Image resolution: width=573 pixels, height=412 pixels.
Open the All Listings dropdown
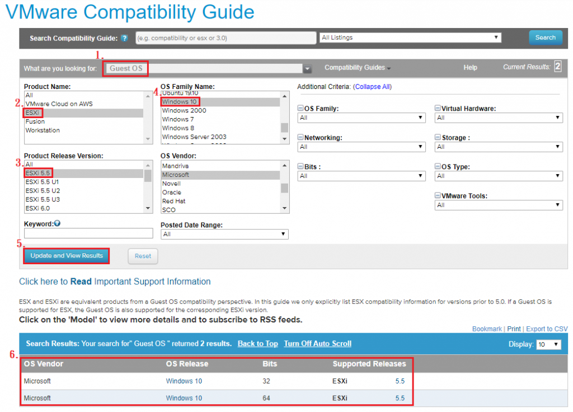[410, 38]
